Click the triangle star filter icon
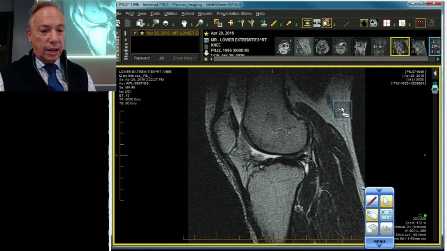447x251 pixels. tap(374, 23)
